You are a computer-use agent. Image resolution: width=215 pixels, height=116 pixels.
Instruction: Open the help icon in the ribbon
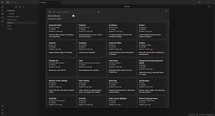click(2, 110)
